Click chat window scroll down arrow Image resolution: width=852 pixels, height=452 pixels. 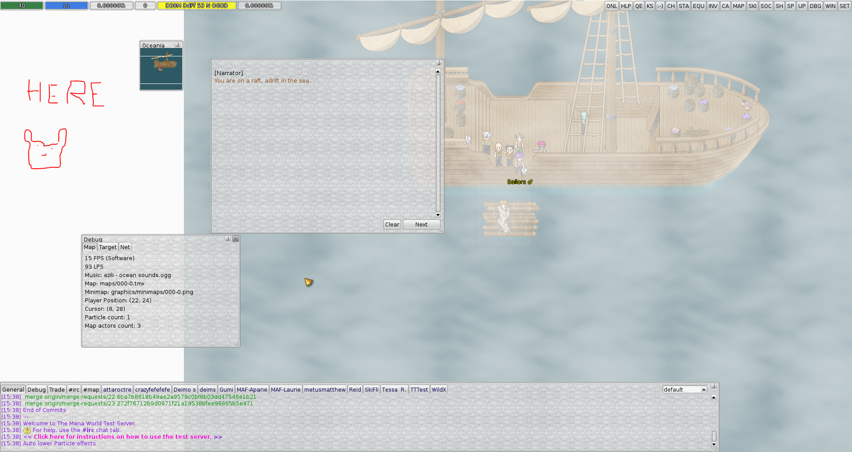coord(714,444)
